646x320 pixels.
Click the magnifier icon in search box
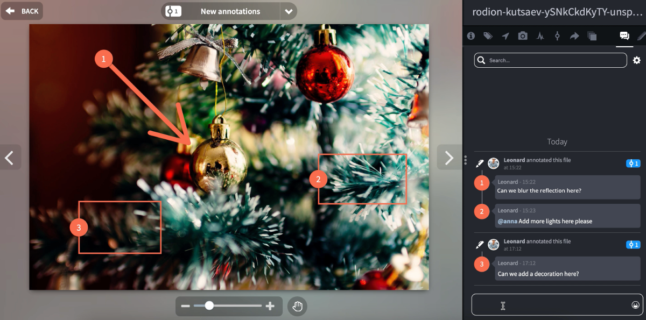482,60
